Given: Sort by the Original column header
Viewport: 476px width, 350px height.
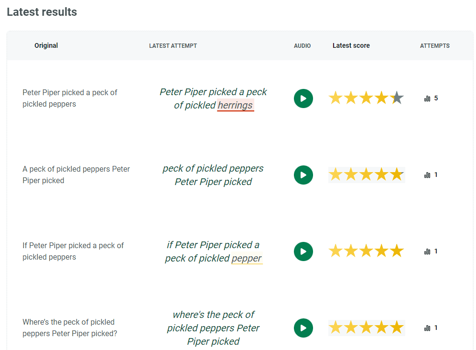Looking at the screenshot, I should [x=46, y=45].
